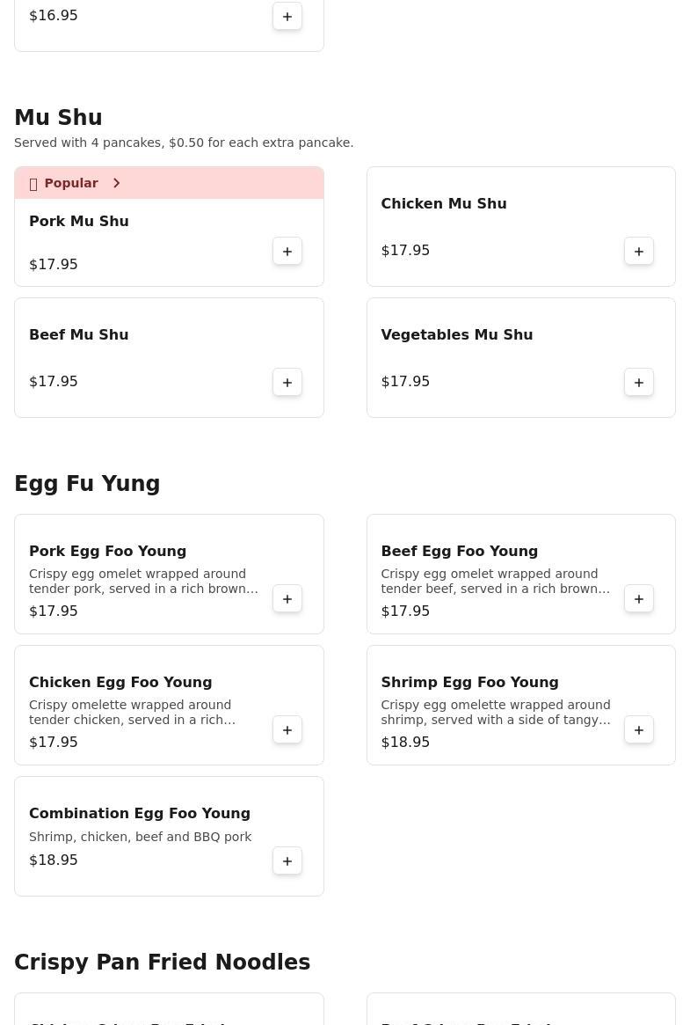Select Vegetables Mu Shu title
Viewport: 690px width, 1025px height.
(x=456, y=335)
